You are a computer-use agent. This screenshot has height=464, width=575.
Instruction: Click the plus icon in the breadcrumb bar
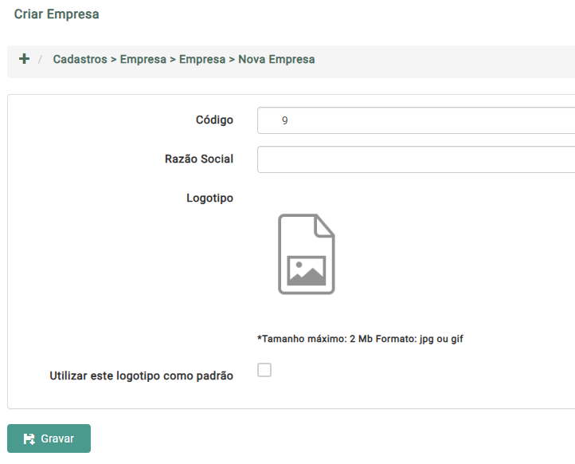point(24,59)
